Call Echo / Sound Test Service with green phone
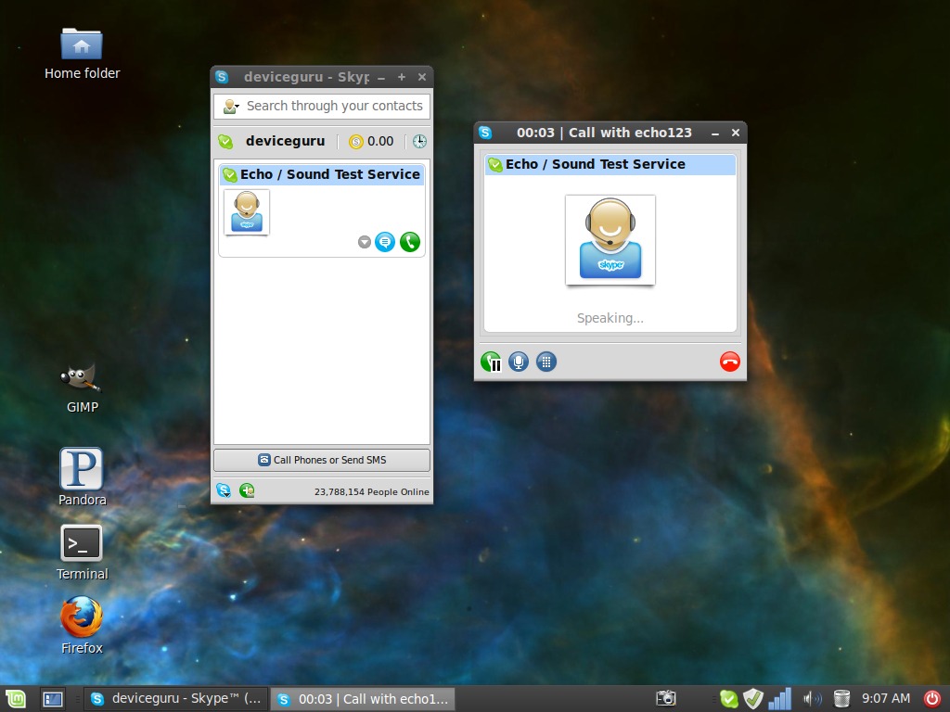 click(x=410, y=242)
